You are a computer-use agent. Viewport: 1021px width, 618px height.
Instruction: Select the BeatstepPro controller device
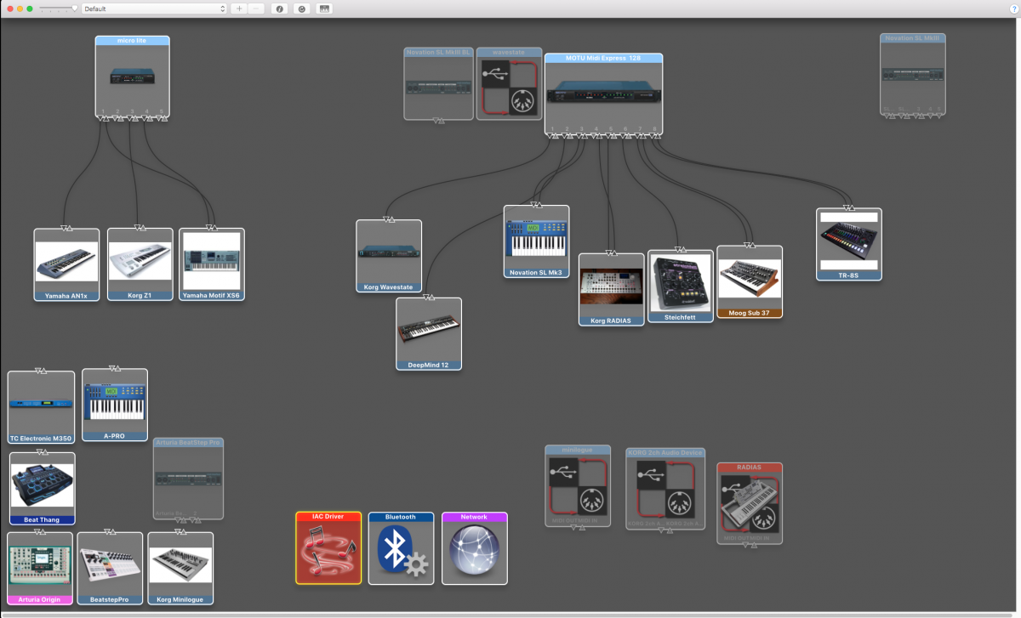110,568
